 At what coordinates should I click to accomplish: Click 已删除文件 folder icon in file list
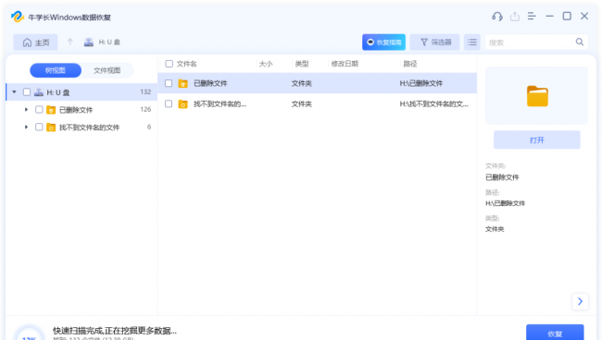183,83
